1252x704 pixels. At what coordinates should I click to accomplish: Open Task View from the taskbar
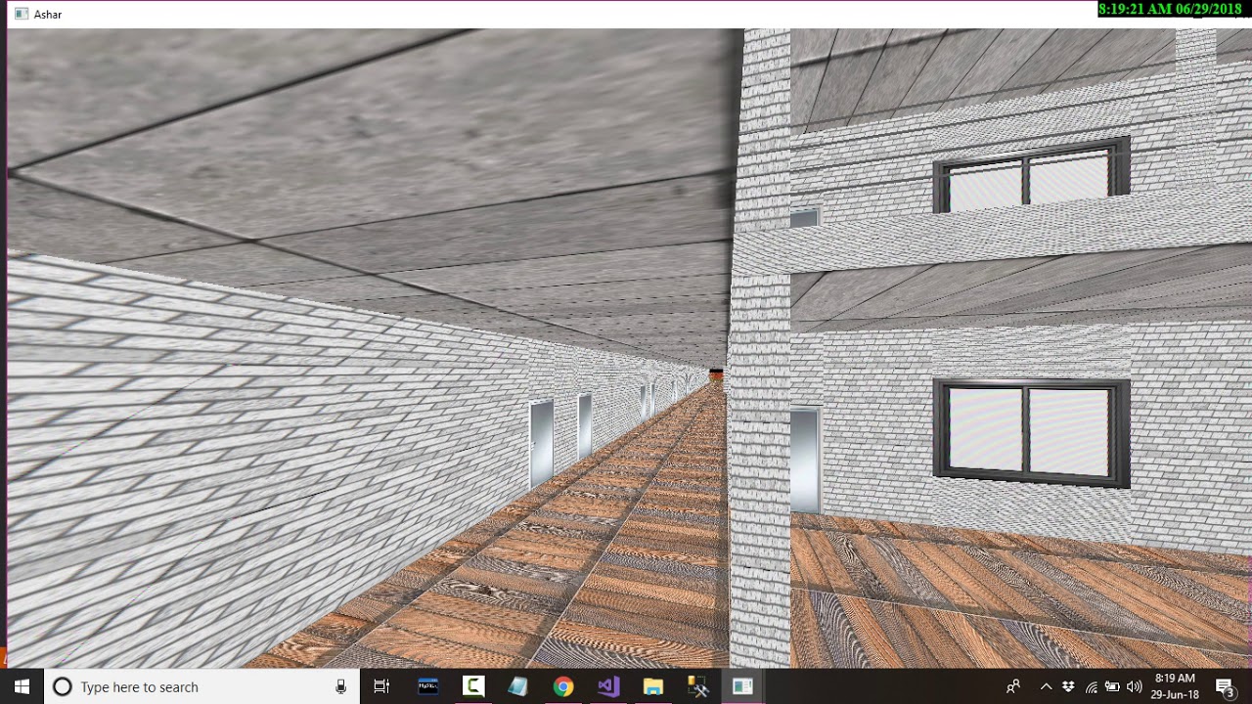coord(381,686)
